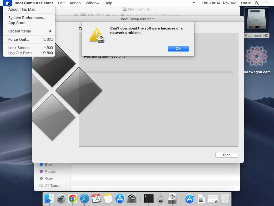
Task: Open the disk image document in Dock
Action: (x=201, y=199)
